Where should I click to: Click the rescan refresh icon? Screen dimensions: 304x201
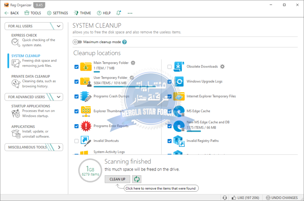click(136, 179)
